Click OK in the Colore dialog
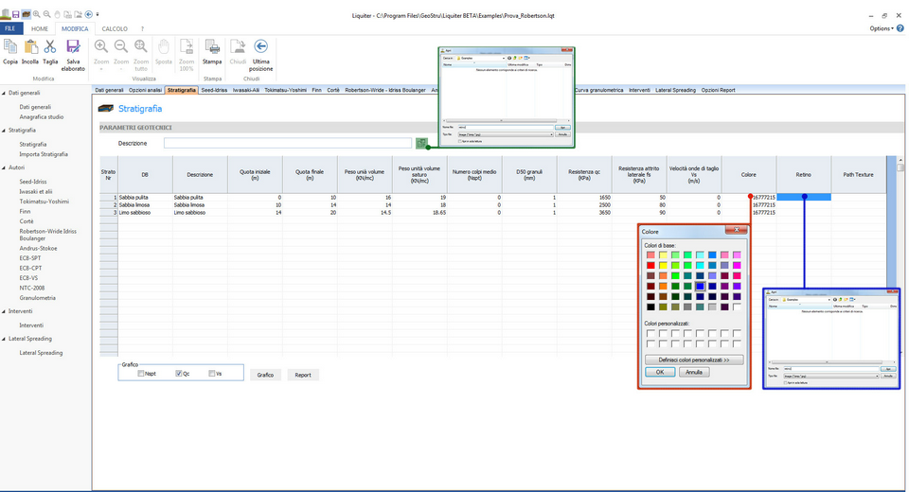The image size is (909, 492). click(x=660, y=372)
